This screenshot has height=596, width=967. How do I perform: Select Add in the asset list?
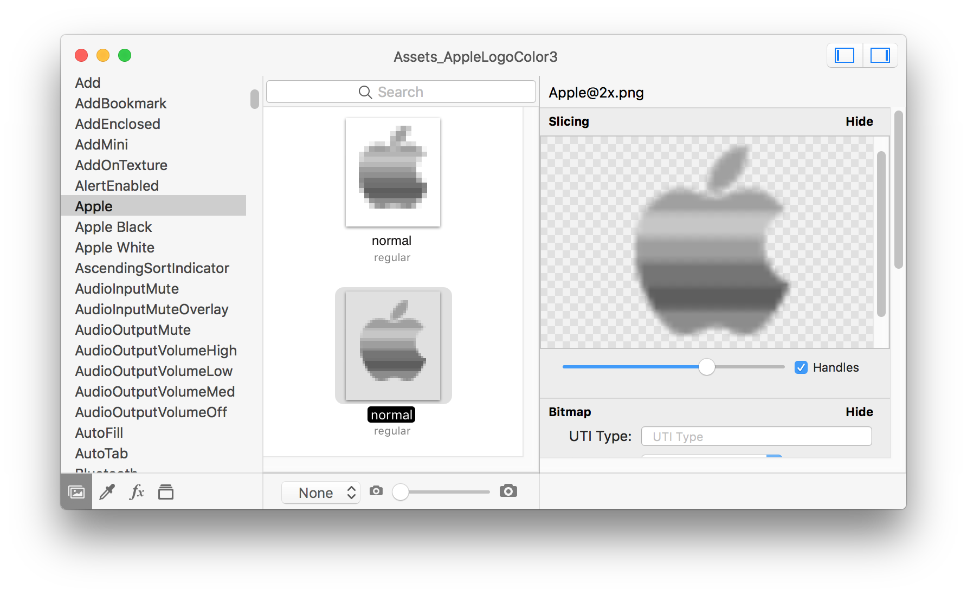tap(153, 83)
